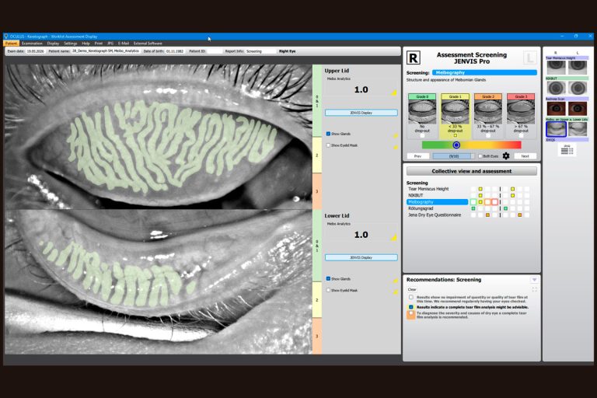Check the diagnose severity recommendation box

click(x=411, y=313)
